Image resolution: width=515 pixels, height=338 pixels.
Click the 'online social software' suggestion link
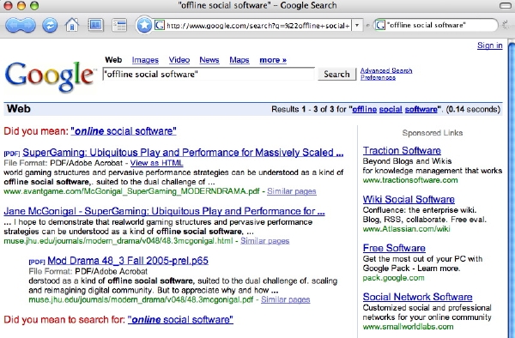coord(124,131)
